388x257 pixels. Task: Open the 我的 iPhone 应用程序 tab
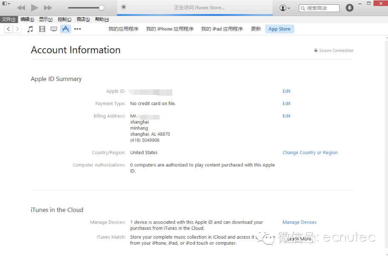[170, 29]
